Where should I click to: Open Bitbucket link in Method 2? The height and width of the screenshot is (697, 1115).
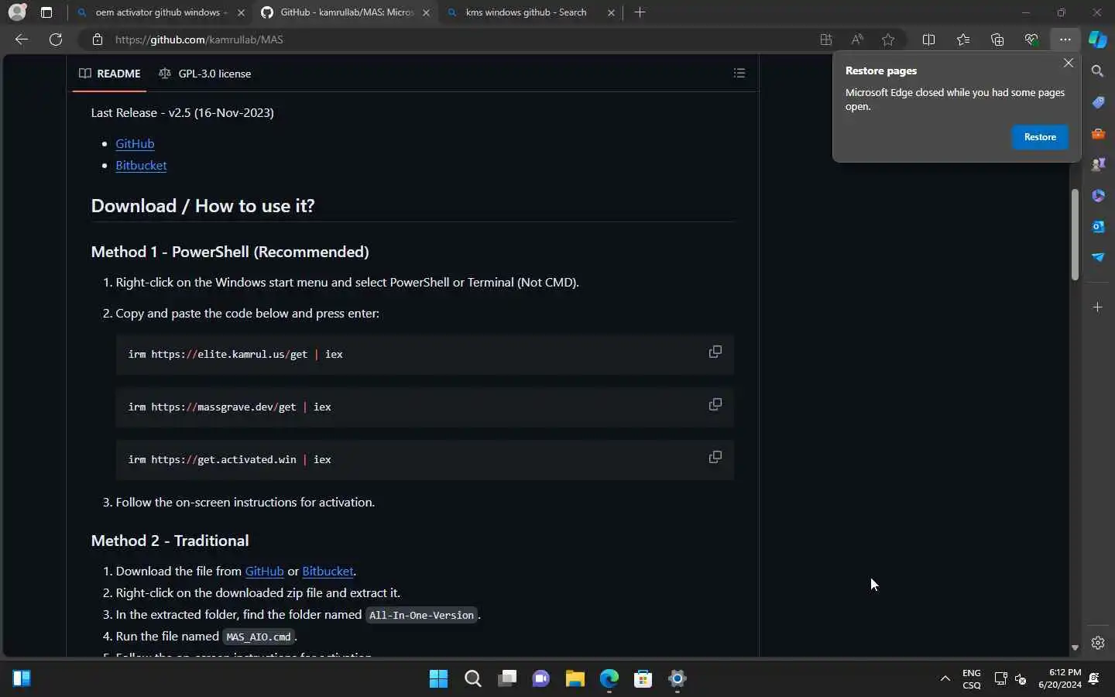click(x=328, y=571)
